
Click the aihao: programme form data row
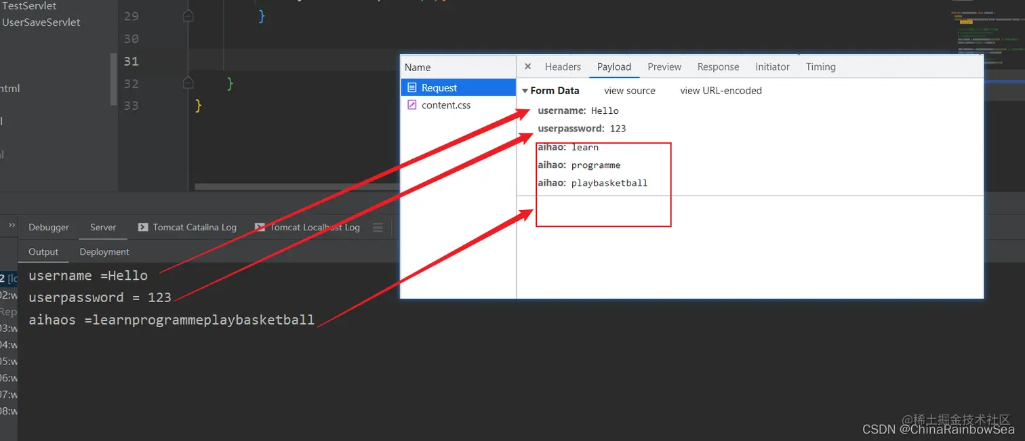tap(579, 165)
